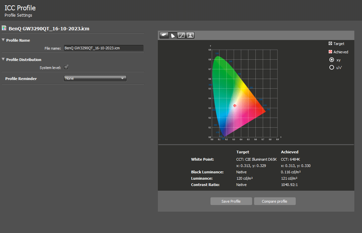The image size is (362, 233).
Task: Open the portrait image preview icon
Action: tap(190, 35)
